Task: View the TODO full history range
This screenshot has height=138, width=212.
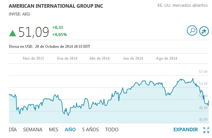Action: (x=112, y=130)
